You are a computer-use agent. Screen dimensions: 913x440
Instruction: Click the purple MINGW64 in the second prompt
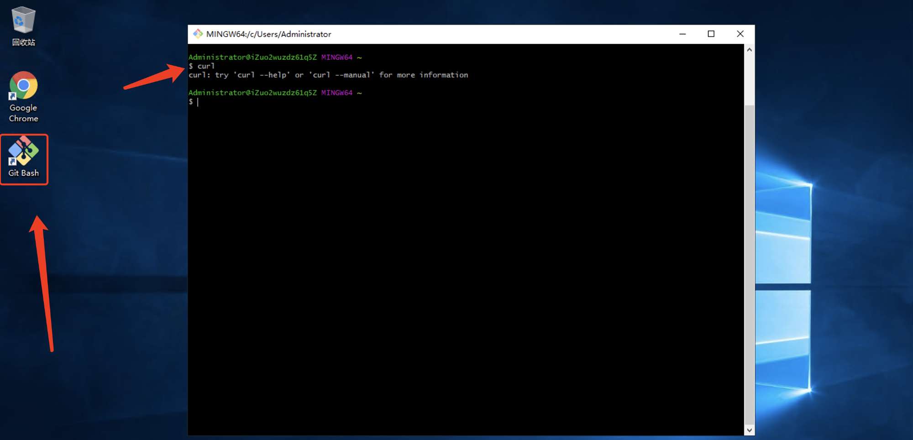[336, 93]
